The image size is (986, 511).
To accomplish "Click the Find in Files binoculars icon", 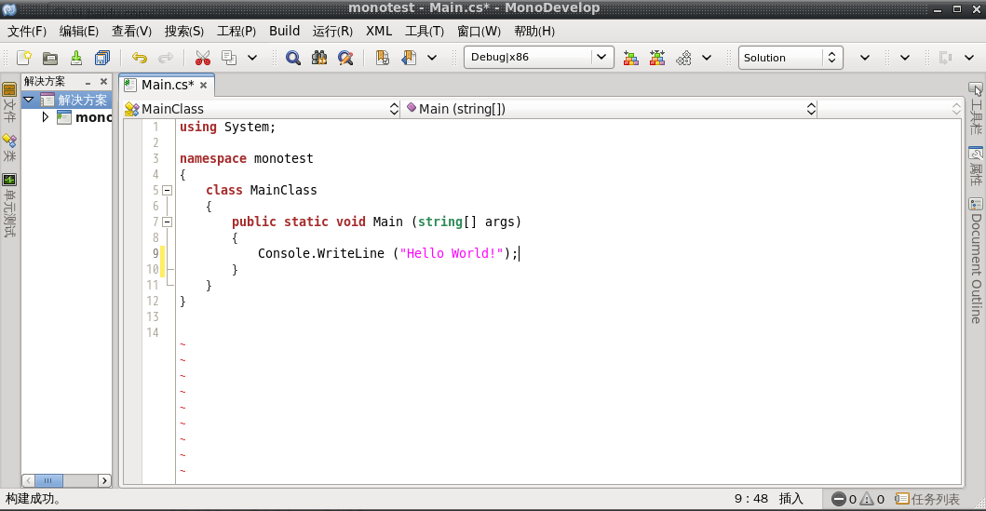I will (x=319, y=58).
